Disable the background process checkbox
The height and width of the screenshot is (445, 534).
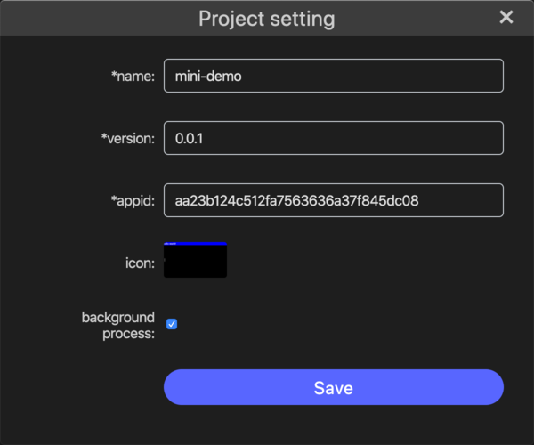[172, 324]
